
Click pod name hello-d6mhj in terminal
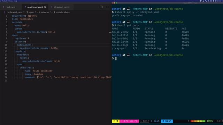pyautogui.click(x=120, y=39)
